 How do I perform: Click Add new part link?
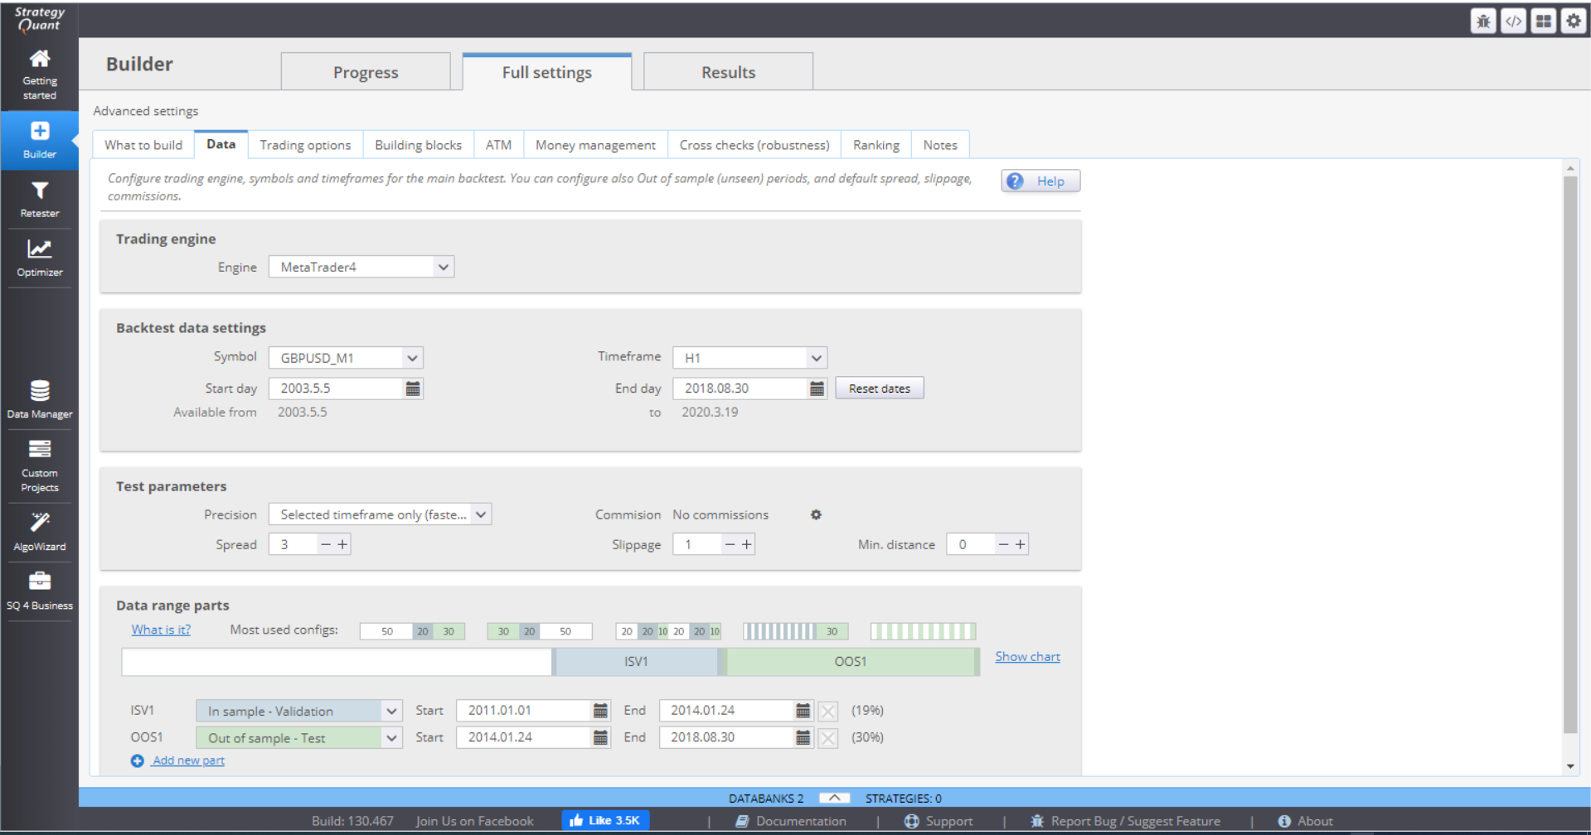(x=188, y=760)
